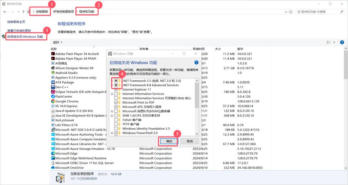Click the 取消 button

tap(190, 141)
